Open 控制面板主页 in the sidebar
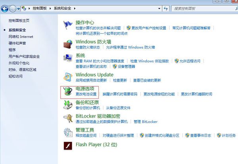 pos(19,21)
